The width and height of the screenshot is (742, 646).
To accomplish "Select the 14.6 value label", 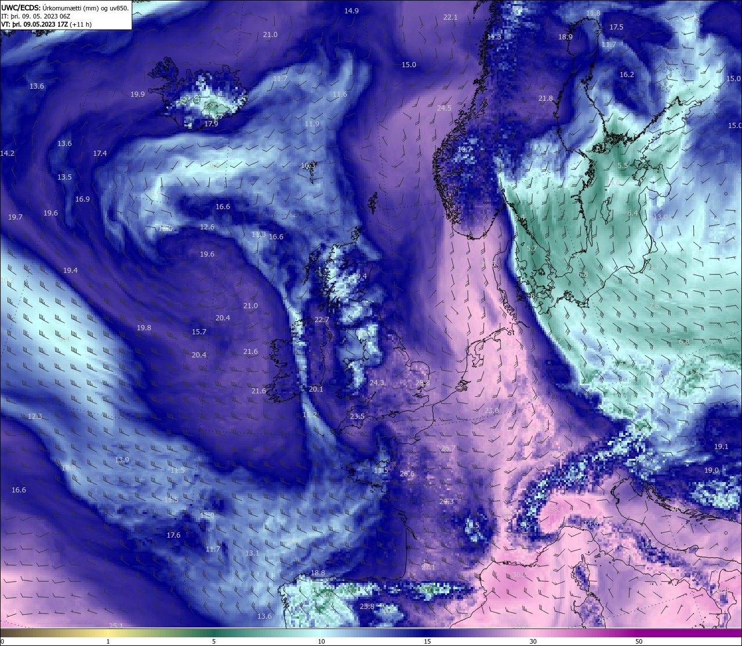I will pyautogui.click(x=591, y=524).
